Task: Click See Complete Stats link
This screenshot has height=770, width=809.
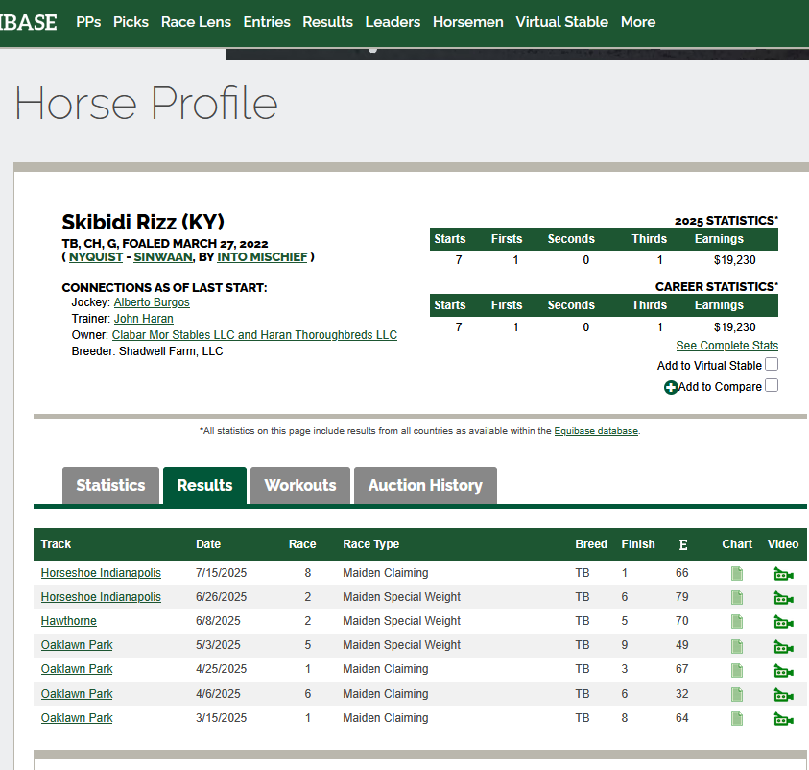Action: pyautogui.click(x=727, y=346)
